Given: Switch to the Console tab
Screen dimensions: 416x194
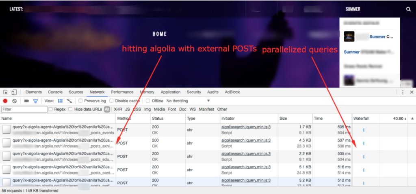Looking at the screenshot, I should pos(55,93).
